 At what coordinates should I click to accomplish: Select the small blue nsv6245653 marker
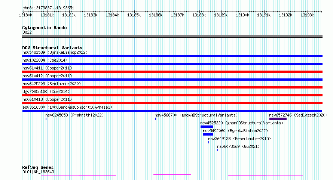tap(46, 119)
